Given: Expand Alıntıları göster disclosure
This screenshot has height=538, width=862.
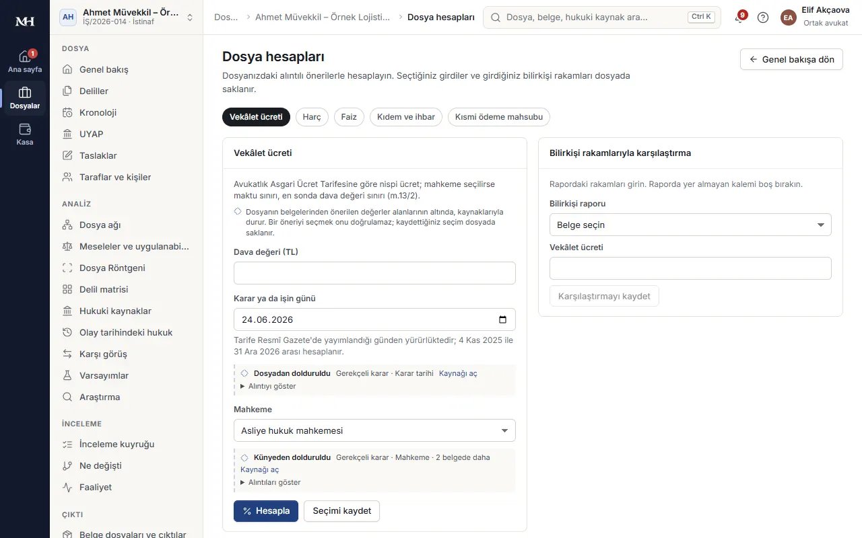Looking at the screenshot, I should [271, 482].
